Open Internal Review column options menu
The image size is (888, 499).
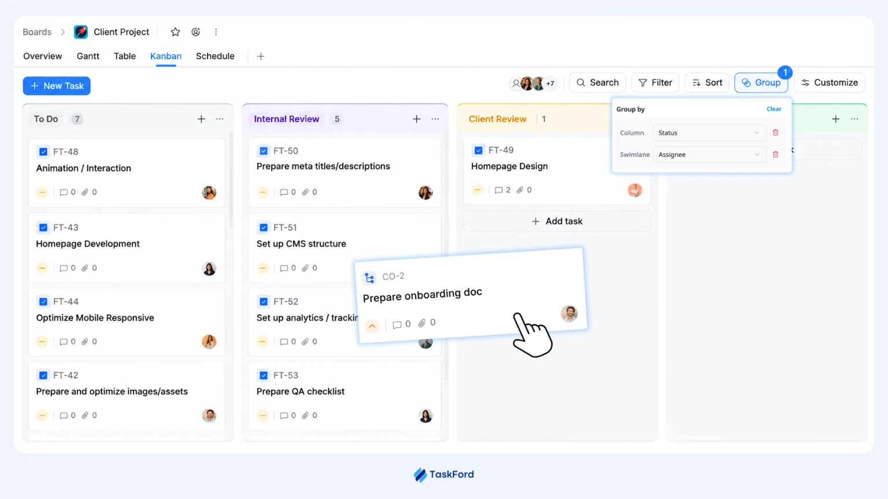tap(435, 119)
